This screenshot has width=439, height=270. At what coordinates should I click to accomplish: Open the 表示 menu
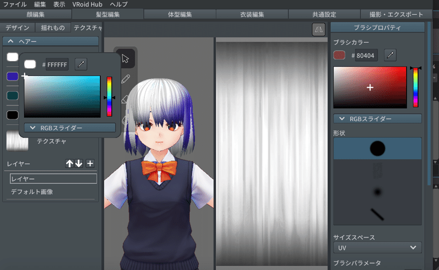pyautogui.click(x=59, y=4)
